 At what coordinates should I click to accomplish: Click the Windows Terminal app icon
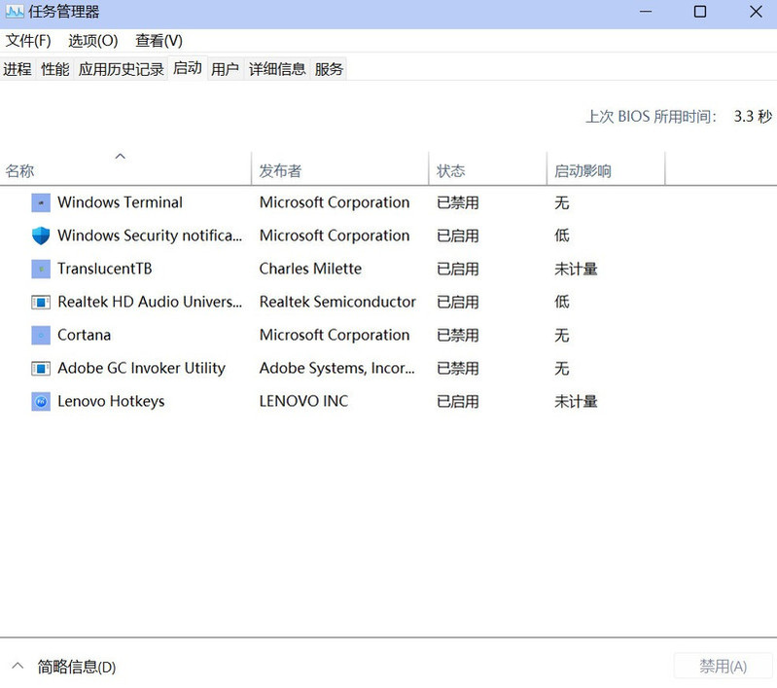click(x=40, y=202)
